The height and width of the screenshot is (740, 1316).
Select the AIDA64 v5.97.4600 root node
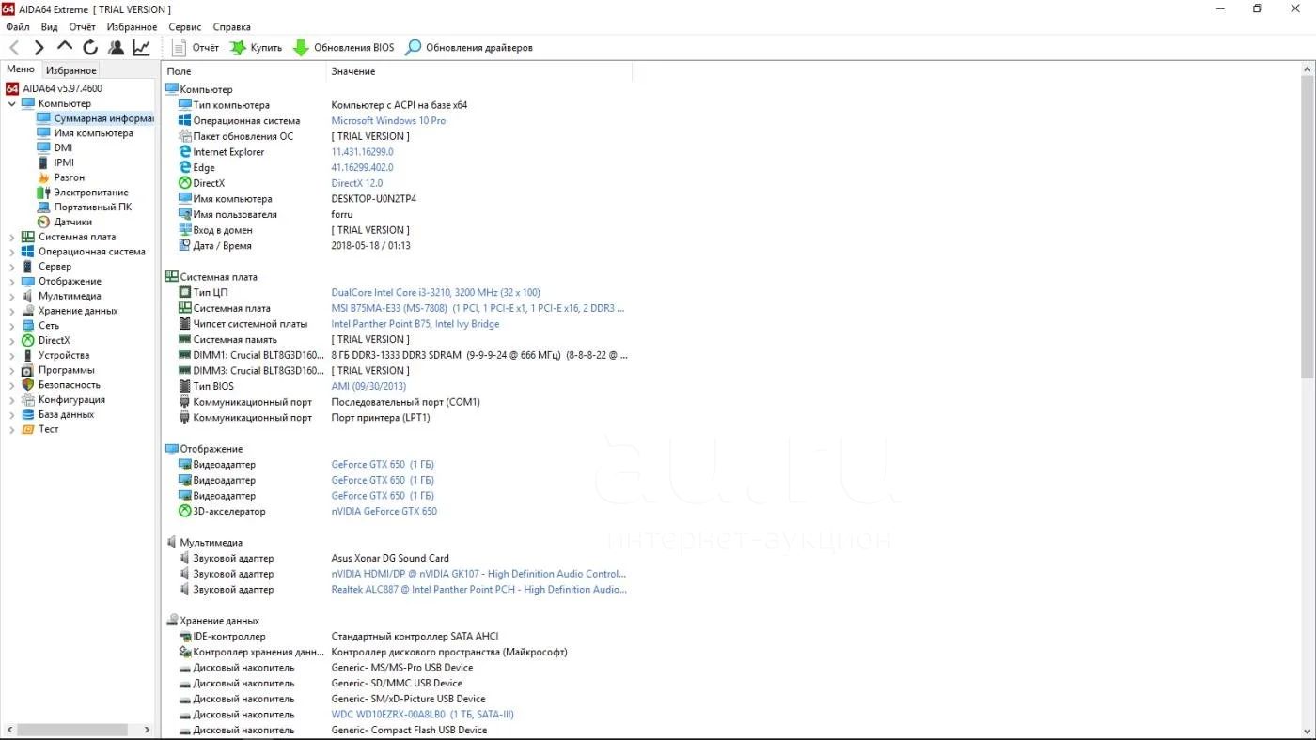(62, 88)
